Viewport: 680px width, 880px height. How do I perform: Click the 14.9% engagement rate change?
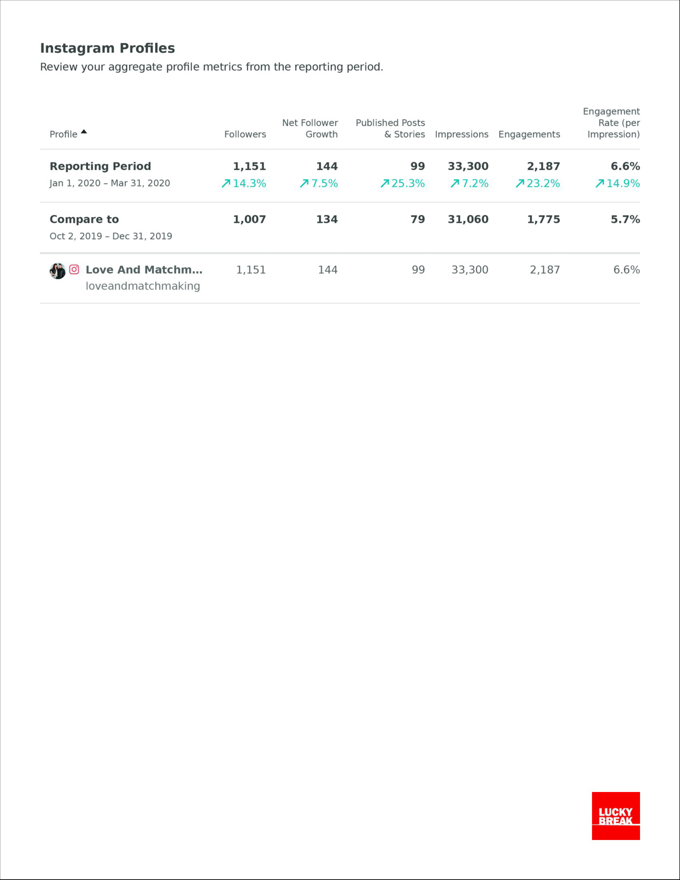tap(623, 184)
